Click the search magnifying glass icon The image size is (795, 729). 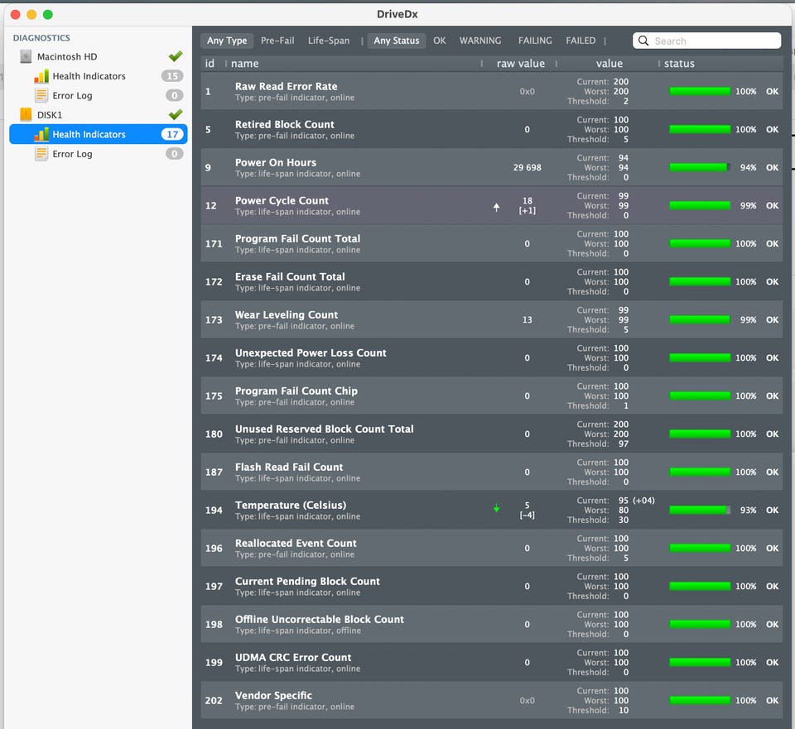pos(644,41)
